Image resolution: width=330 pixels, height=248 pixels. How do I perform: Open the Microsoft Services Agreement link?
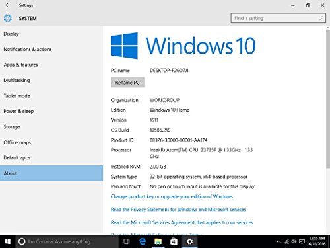(x=182, y=222)
